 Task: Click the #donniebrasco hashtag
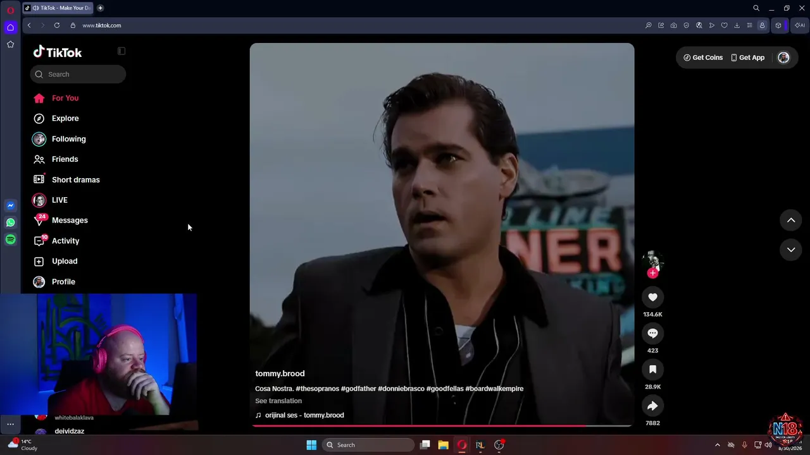click(401, 389)
